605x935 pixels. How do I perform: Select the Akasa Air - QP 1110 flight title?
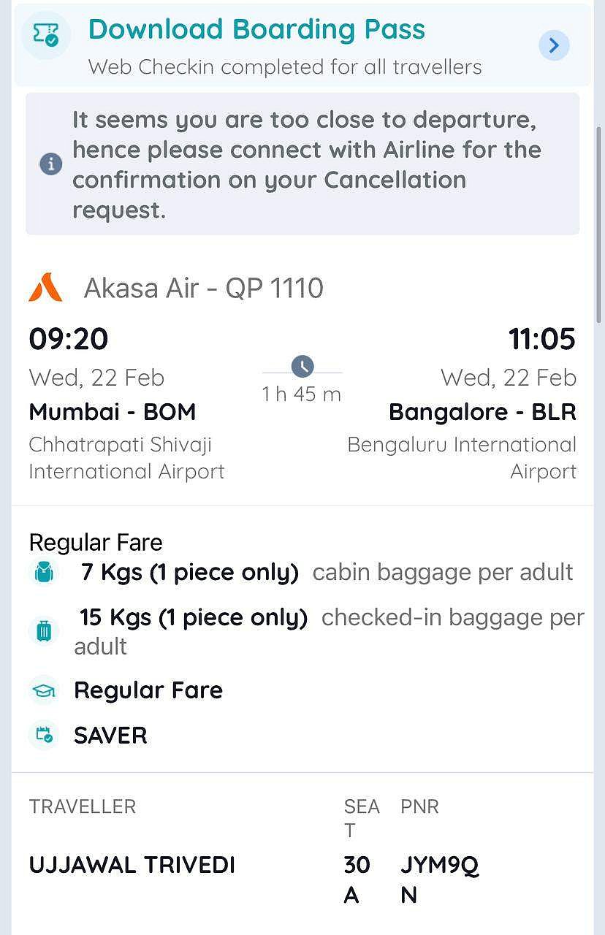pyautogui.click(x=203, y=288)
